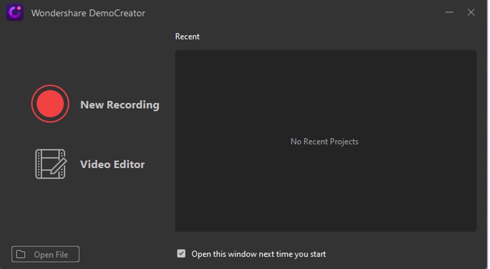Click the "Wondershare DemoCreator" title text

click(88, 13)
